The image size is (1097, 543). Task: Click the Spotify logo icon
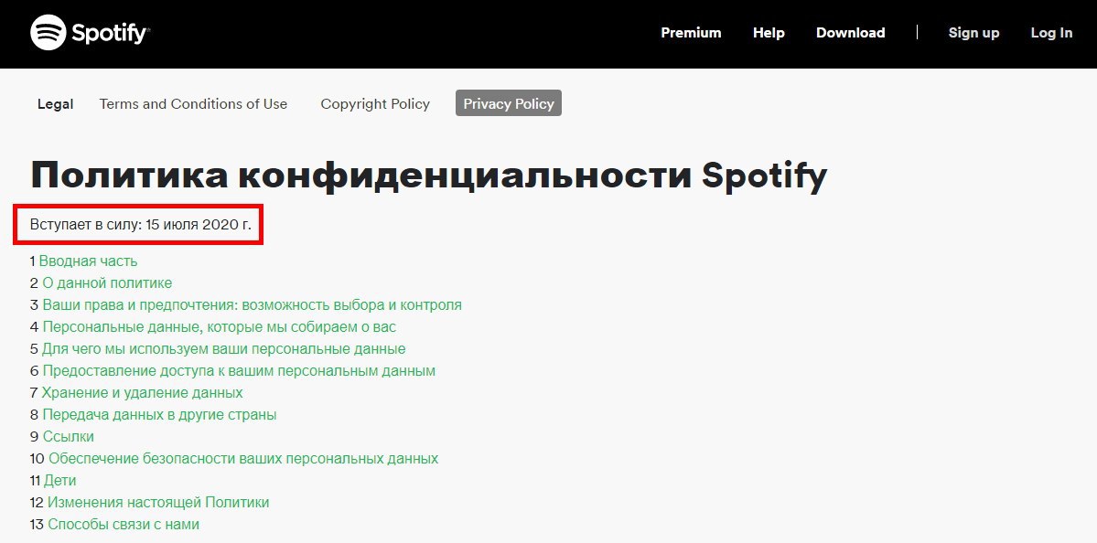[48, 32]
